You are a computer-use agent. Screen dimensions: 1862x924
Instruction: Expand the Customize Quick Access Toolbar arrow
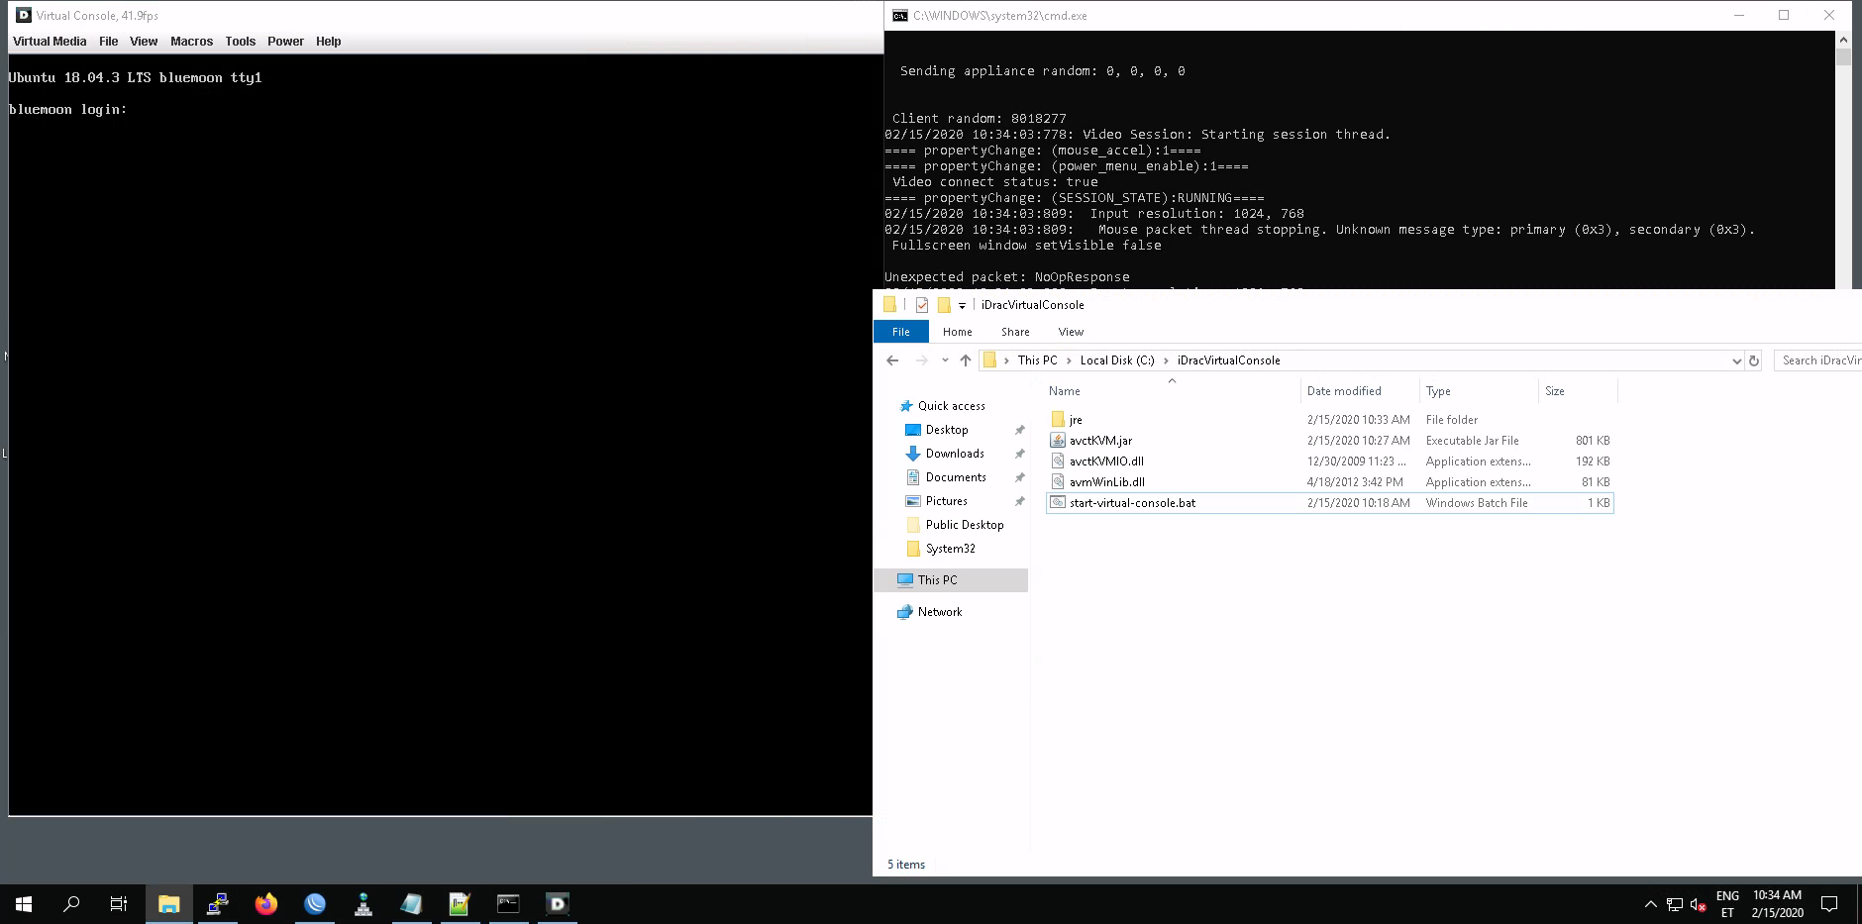(962, 306)
